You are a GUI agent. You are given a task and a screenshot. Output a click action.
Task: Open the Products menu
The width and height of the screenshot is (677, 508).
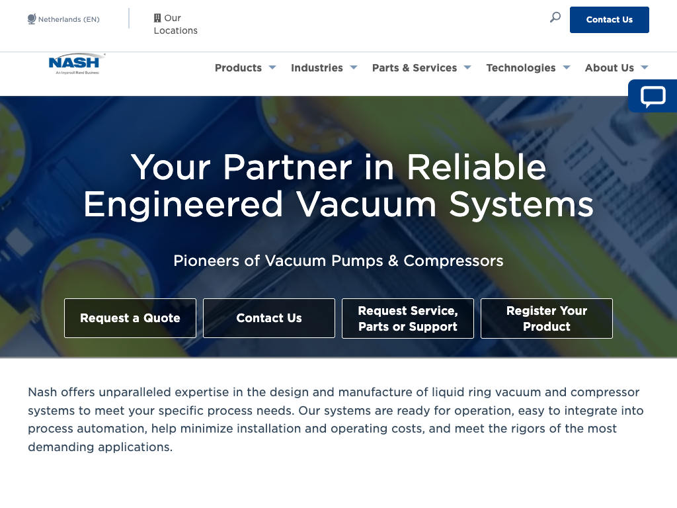click(x=238, y=67)
